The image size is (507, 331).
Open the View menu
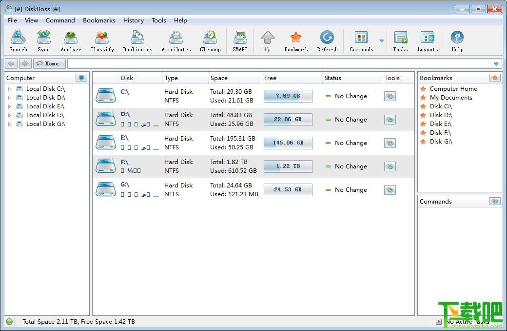pos(31,20)
